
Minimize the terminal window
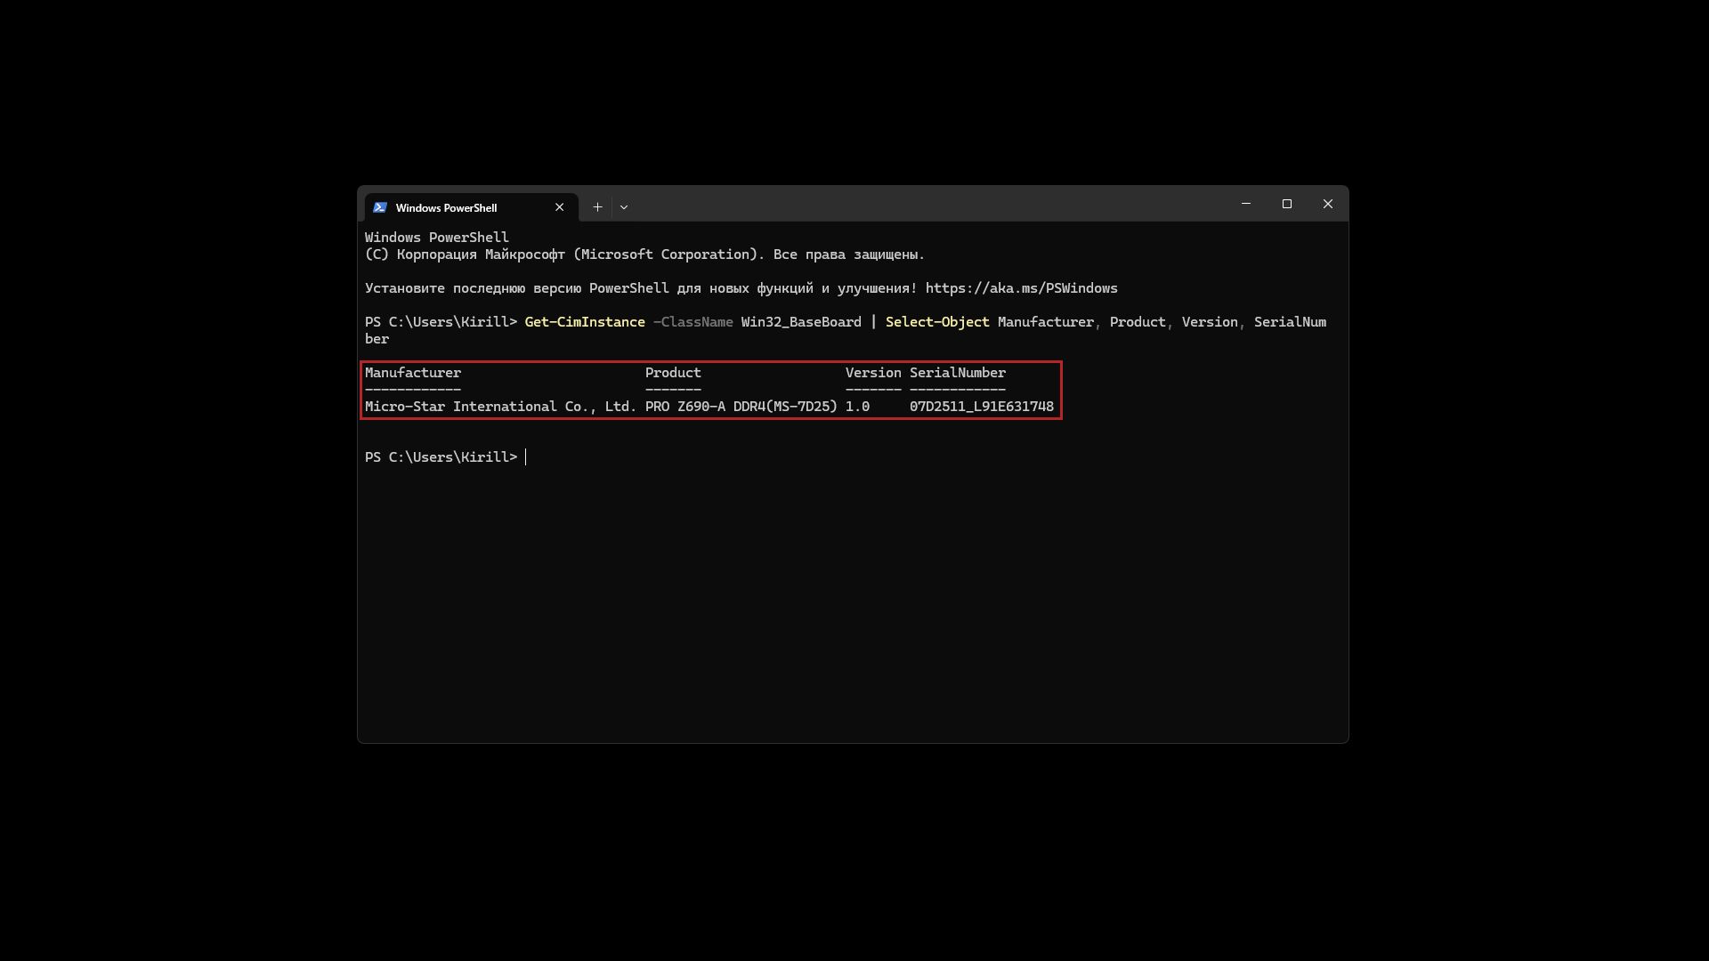[1246, 204]
